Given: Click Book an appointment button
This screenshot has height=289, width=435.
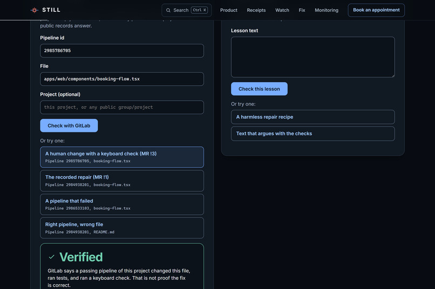Looking at the screenshot, I should pyautogui.click(x=376, y=10).
